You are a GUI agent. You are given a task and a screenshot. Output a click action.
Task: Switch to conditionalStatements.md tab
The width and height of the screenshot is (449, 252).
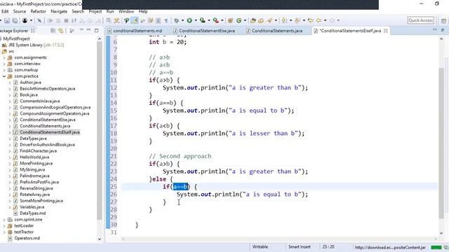[x=138, y=31]
